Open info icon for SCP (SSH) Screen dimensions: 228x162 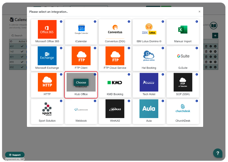[x=197, y=74]
